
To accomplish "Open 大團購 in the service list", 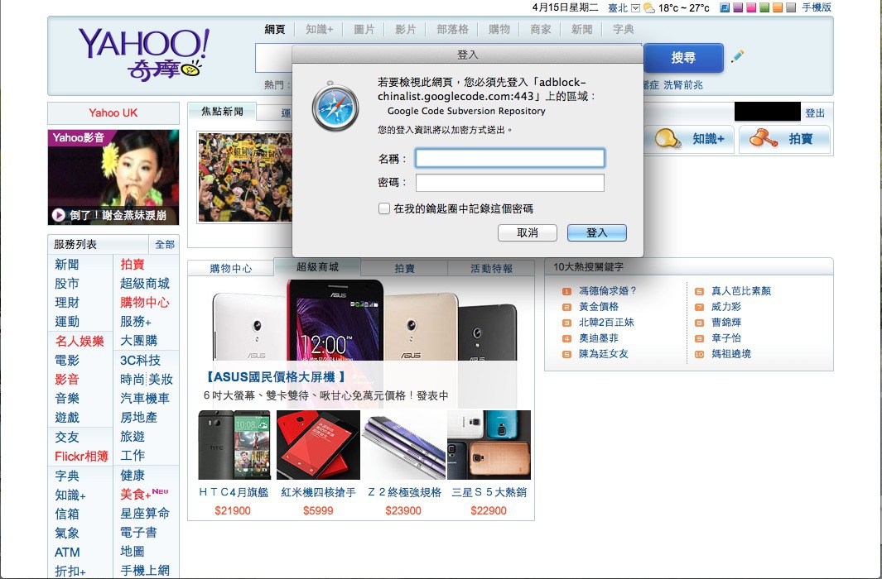I will (139, 340).
